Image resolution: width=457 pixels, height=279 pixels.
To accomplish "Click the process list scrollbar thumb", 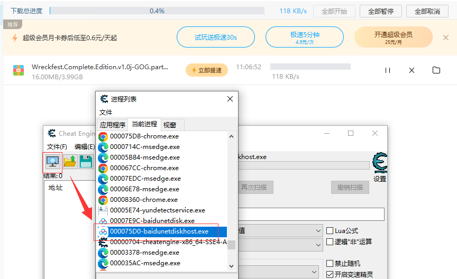I will click(x=232, y=245).
